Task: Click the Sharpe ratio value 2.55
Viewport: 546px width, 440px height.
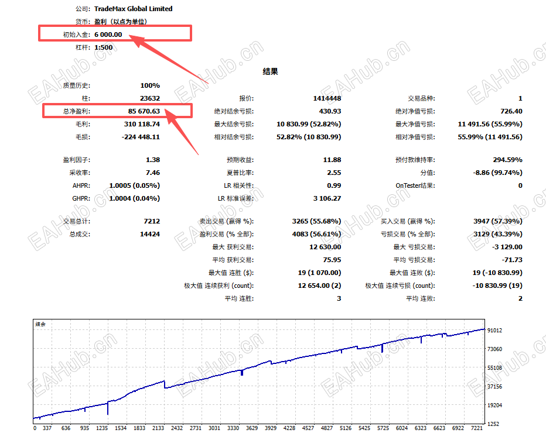Action: [x=334, y=173]
